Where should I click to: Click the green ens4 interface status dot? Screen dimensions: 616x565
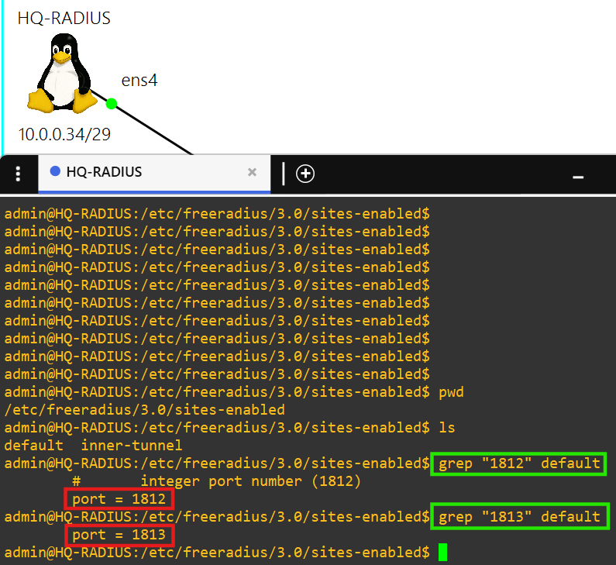(111, 103)
